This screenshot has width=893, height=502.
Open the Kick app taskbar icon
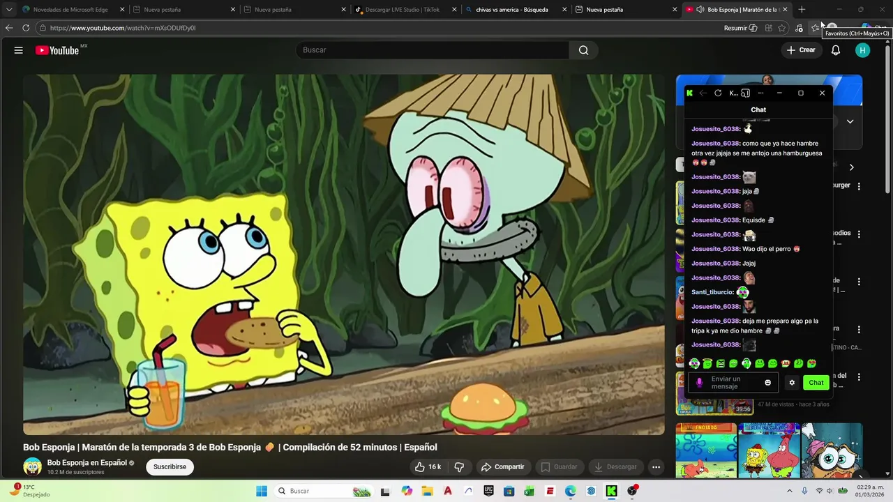click(611, 491)
